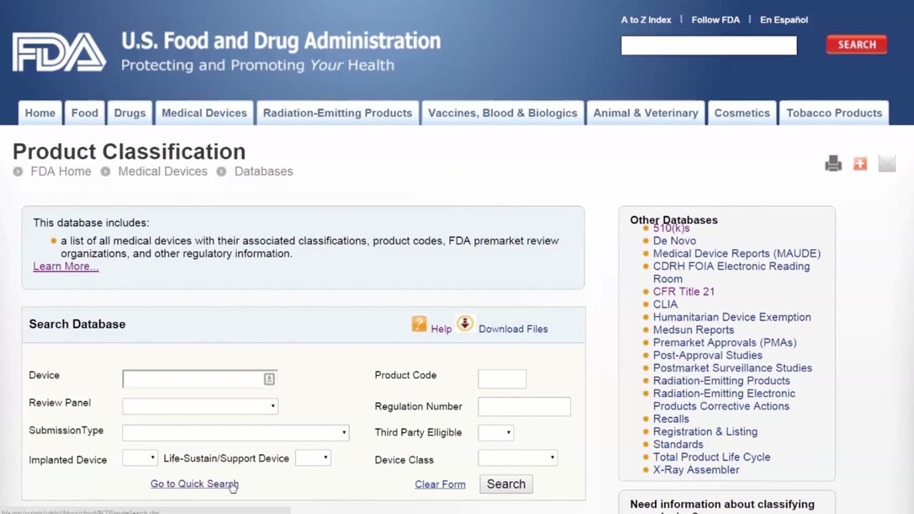Image resolution: width=914 pixels, height=514 pixels.
Task: Open the Review Panel dropdown
Action: 200,406
